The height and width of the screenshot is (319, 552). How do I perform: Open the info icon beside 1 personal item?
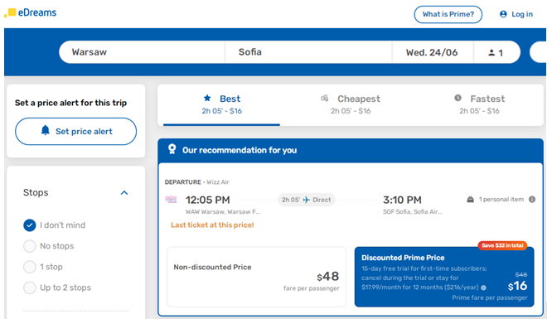coord(532,200)
